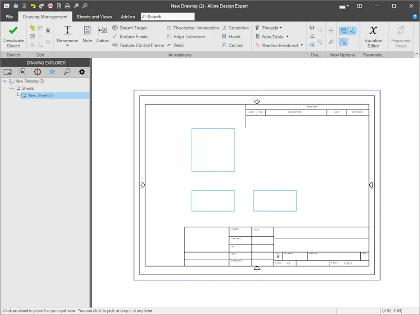Toggle the second highlighted View Options button
Screen dimensions: 420x315
pyautogui.click(x=352, y=30)
